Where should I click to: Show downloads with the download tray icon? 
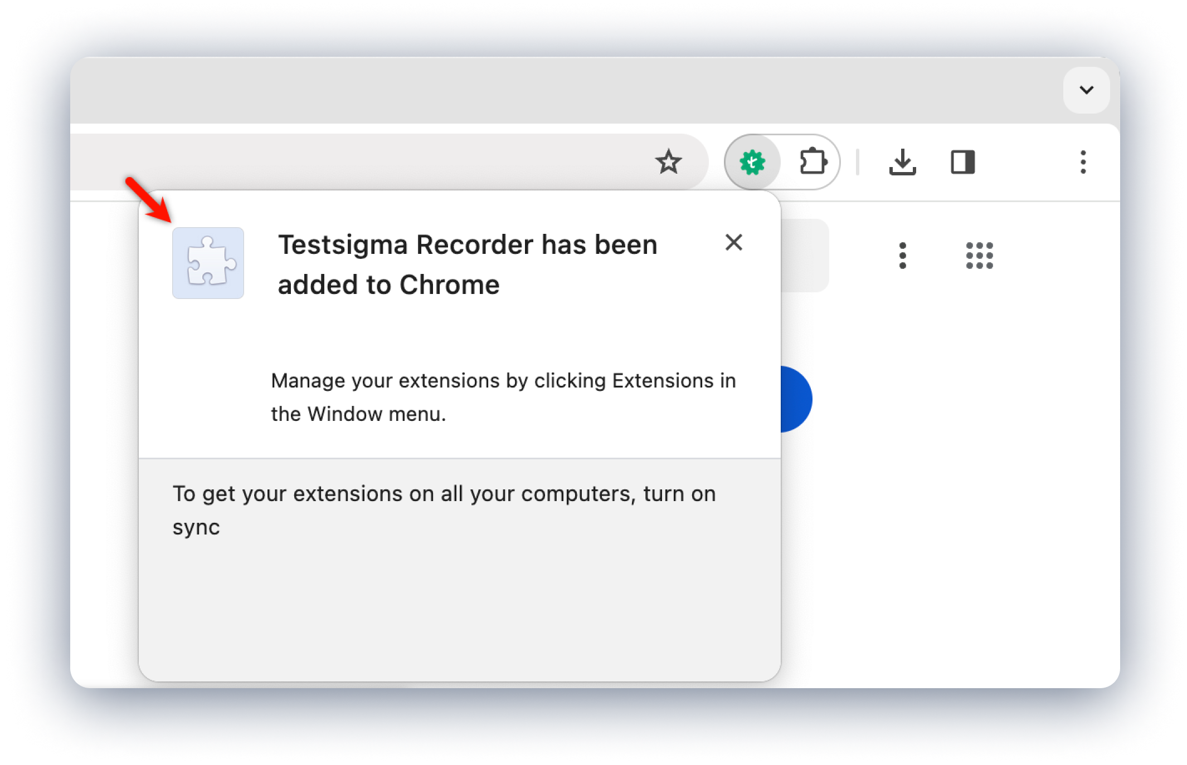tap(902, 162)
